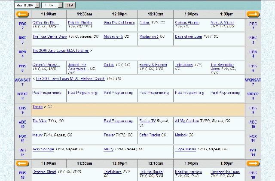
Task: Click Matlock listing
Action: point(181,135)
